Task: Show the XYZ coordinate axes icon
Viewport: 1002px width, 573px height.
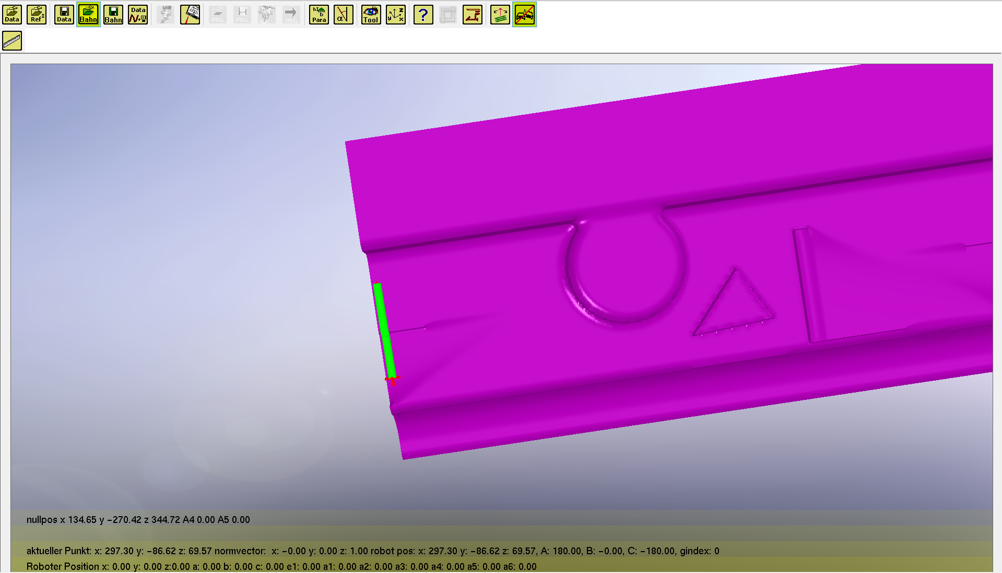Action: click(395, 15)
